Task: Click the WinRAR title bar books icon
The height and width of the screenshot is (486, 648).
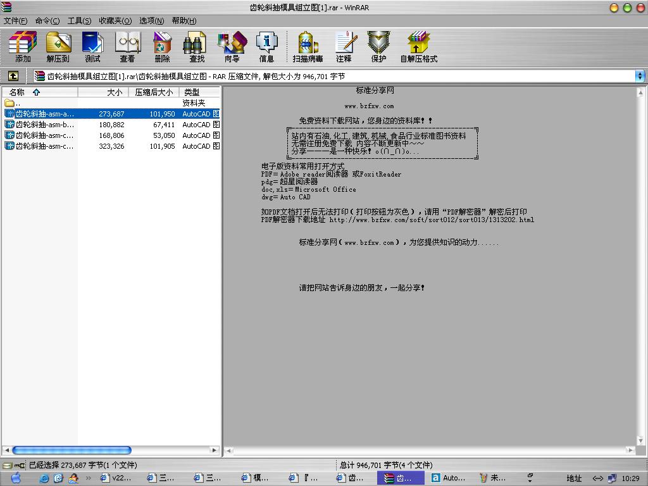Action: click(x=6, y=7)
